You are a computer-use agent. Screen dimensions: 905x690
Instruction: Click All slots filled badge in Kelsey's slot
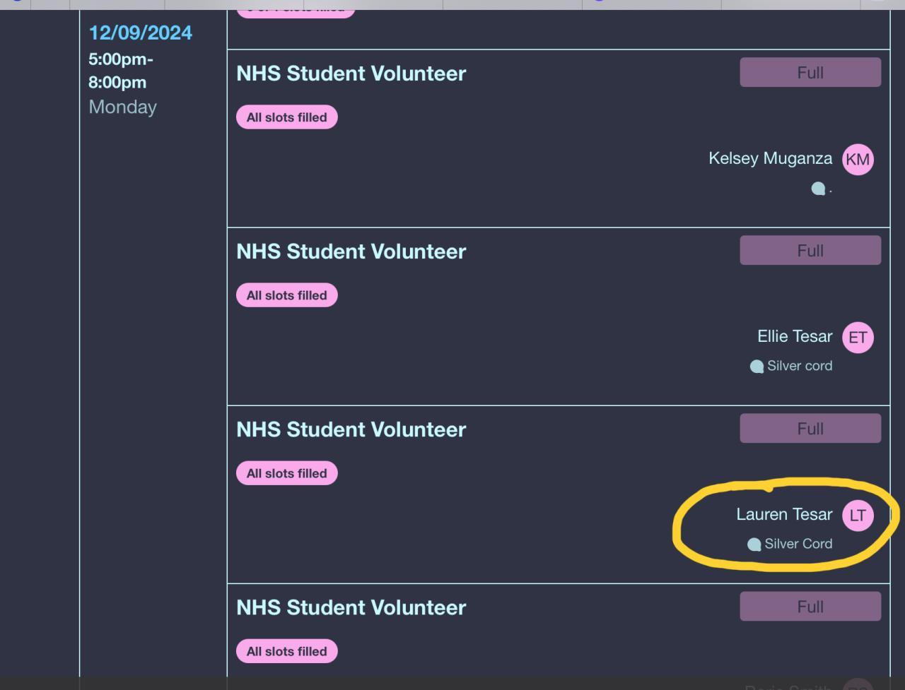tap(286, 117)
